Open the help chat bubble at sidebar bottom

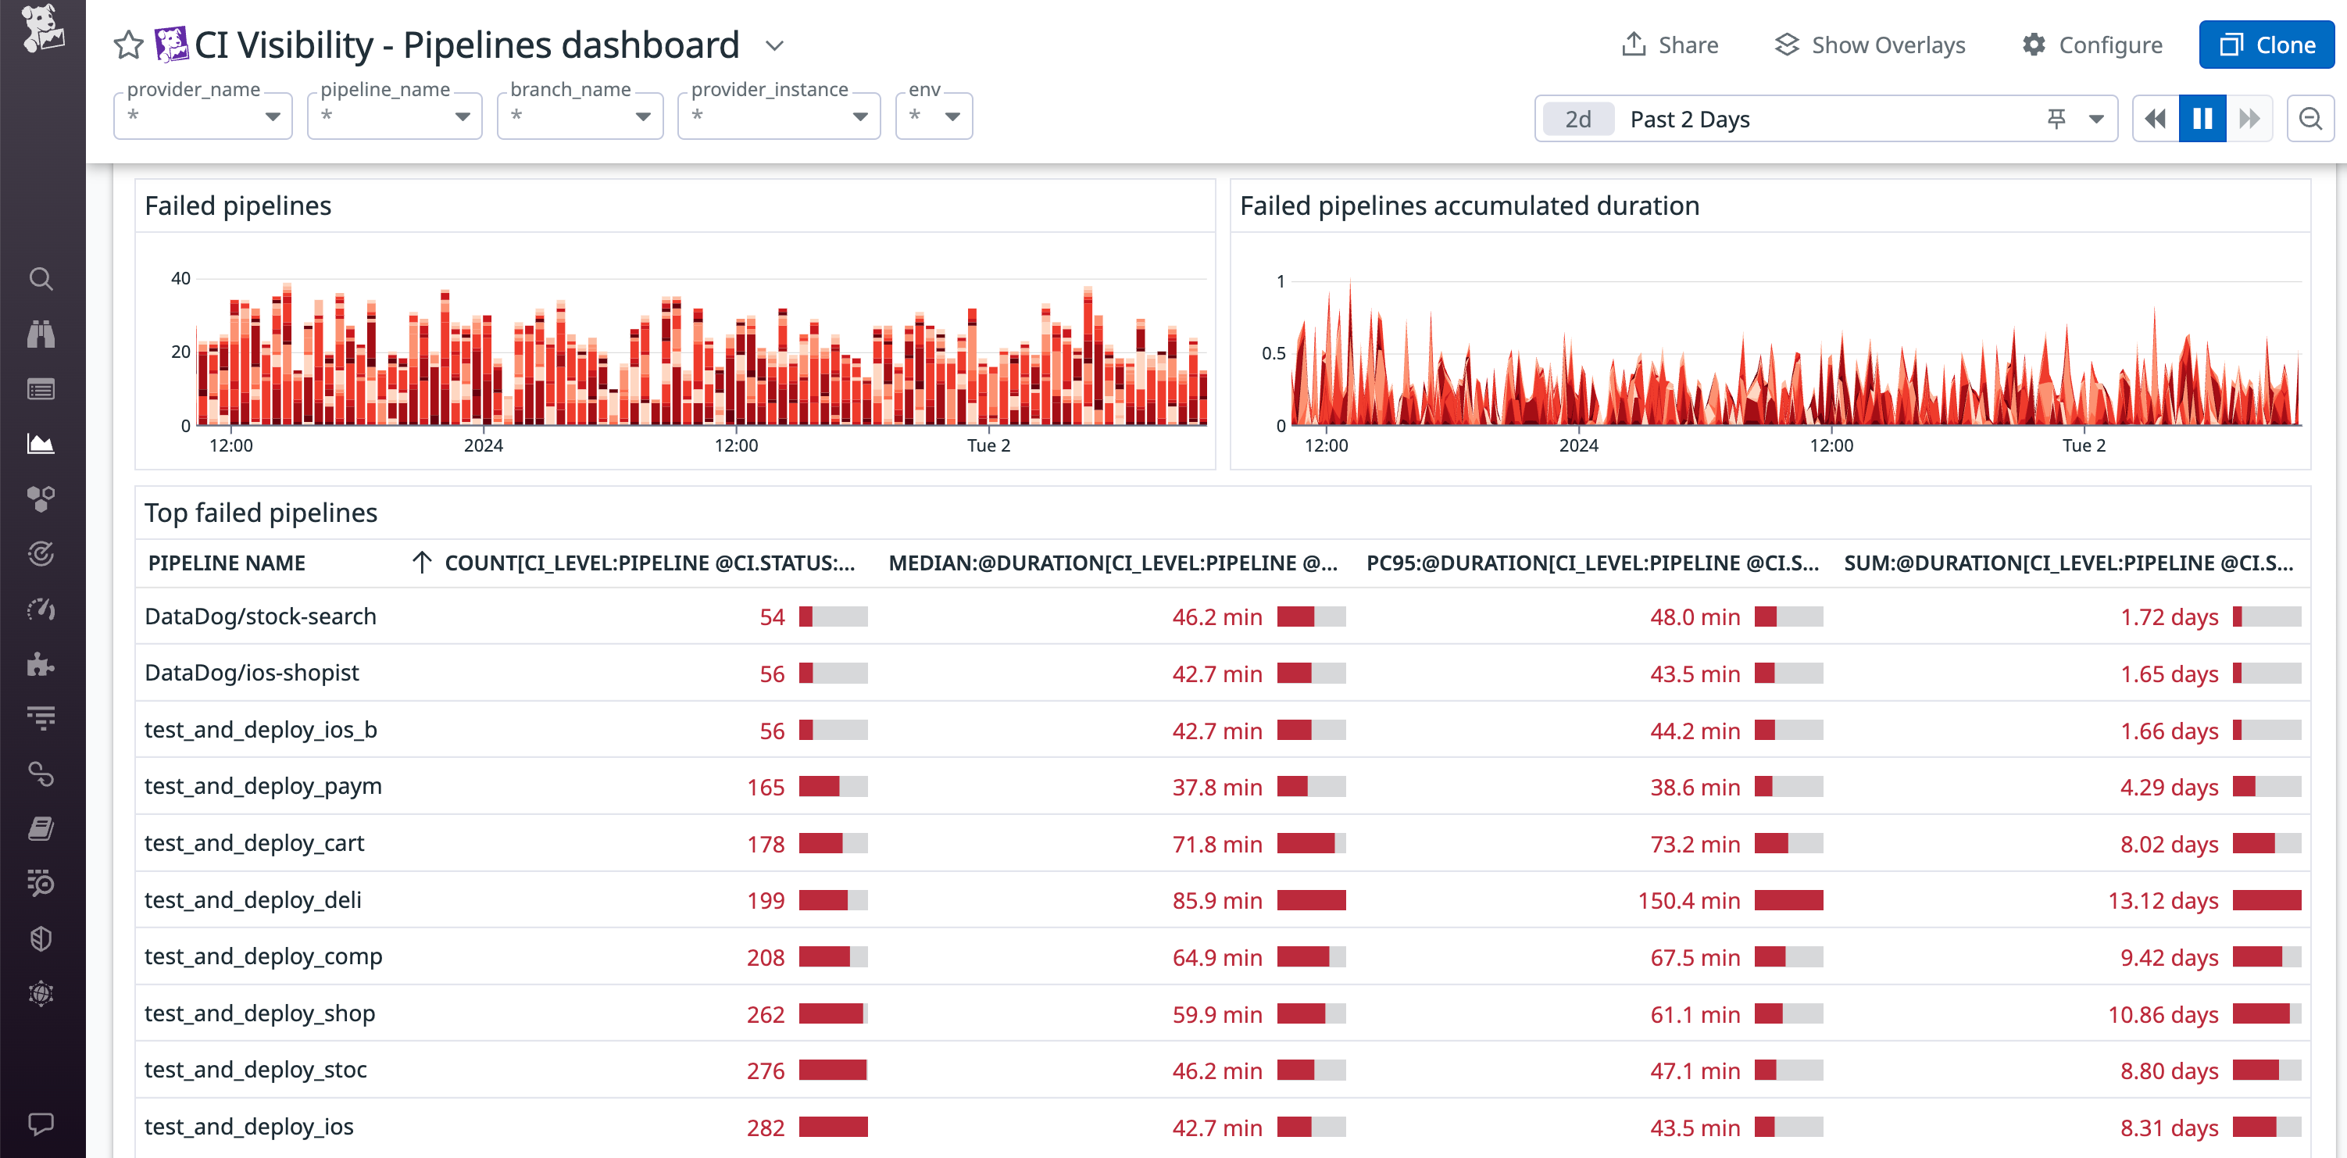click(x=41, y=1123)
